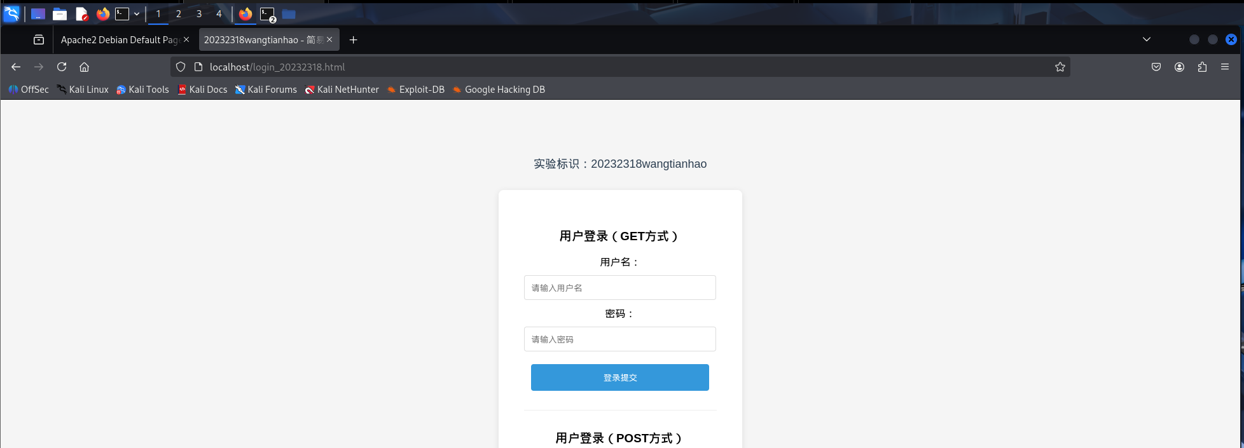Open a new browser tab
Viewport: 1244px width, 448px height.
pos(354,39)
